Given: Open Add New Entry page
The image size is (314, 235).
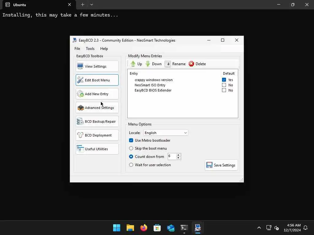Looking at the screenshot, I should pyautogui.click(x=97, y=94).
